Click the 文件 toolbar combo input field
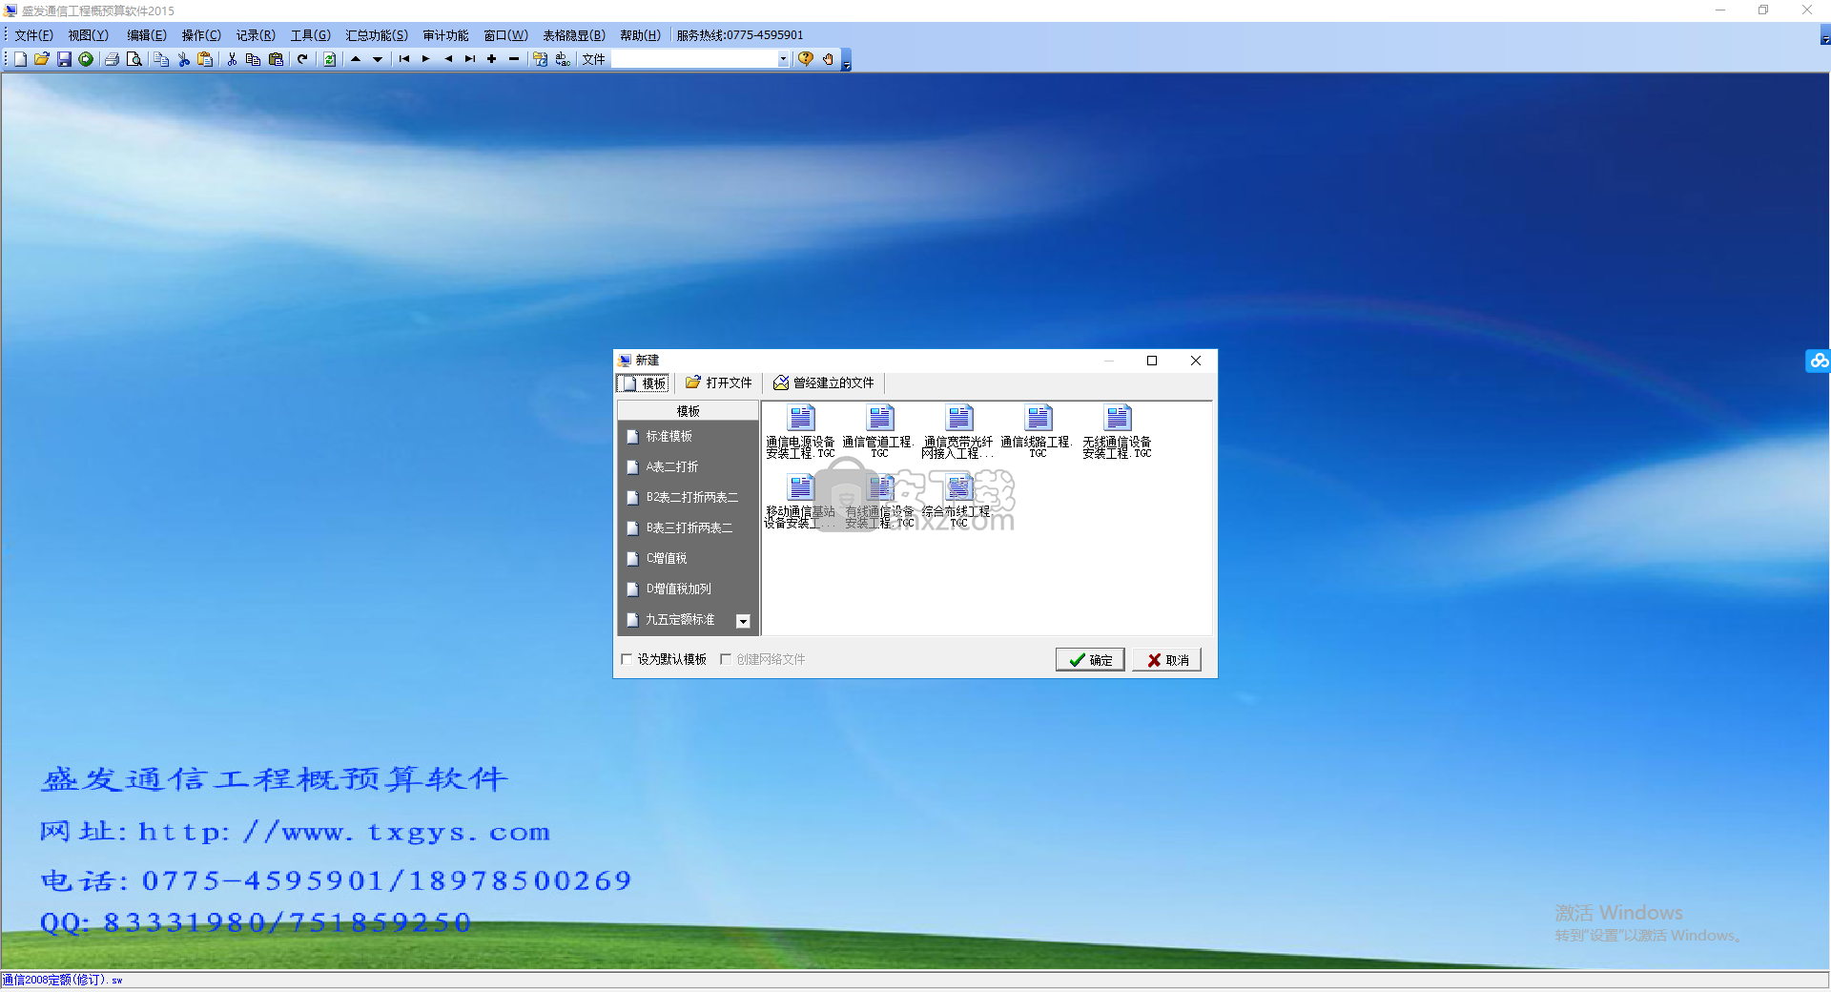The width and height of the screenshot is (1831, 992). pos(694,59)
